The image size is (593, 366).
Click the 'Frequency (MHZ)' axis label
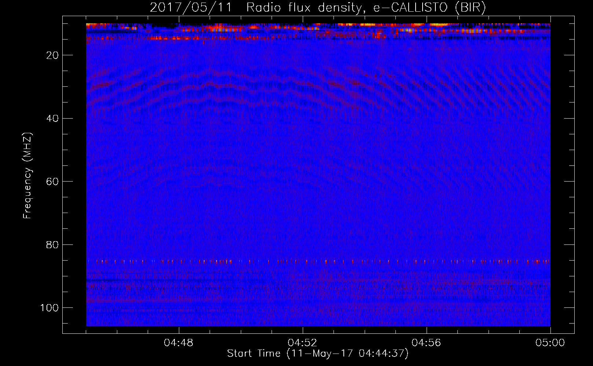click(27, 176)
